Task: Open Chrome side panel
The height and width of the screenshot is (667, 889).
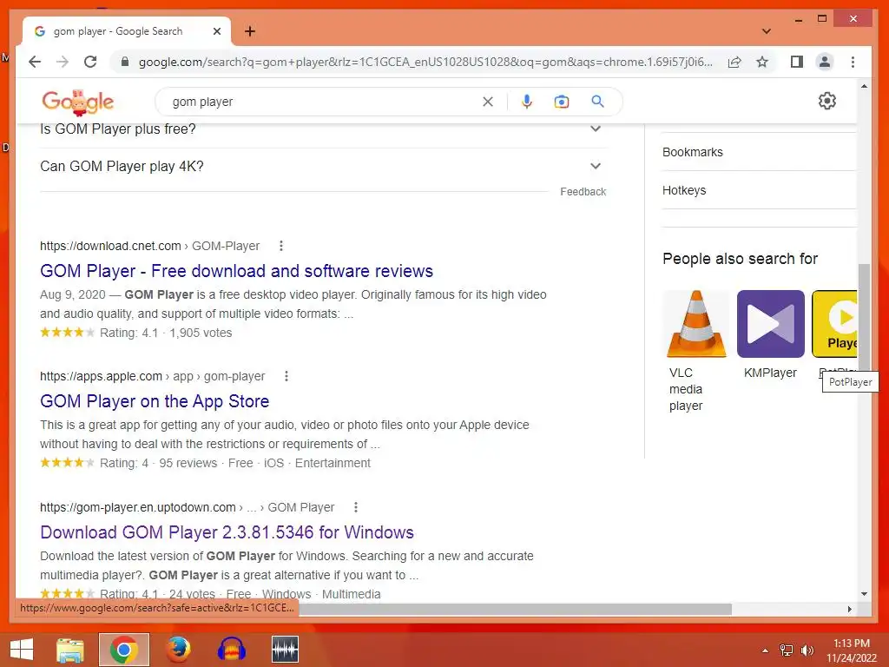Action: point(797,62)
